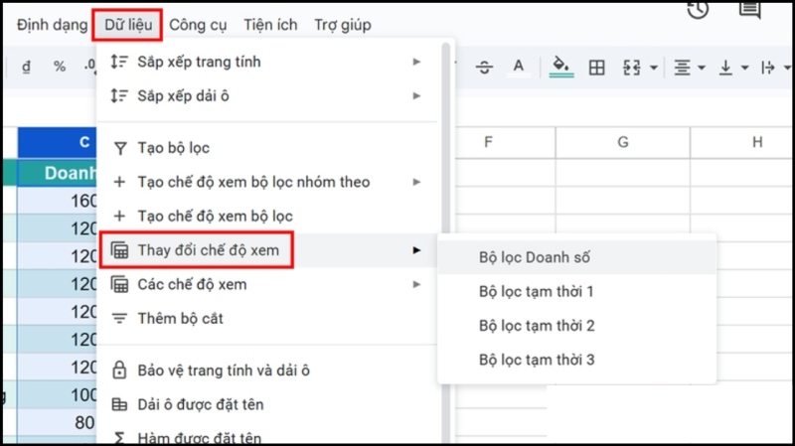
Task: Expand Thay đổi chế độ xem arrow
Action: pos(416,250)
